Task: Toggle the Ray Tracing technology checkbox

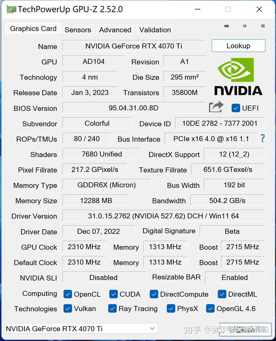Action: click(x=112, y=309)
